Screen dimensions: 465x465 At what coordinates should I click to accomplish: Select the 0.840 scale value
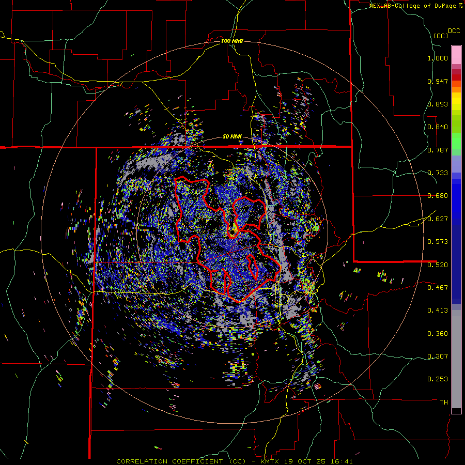pos(438,127)
